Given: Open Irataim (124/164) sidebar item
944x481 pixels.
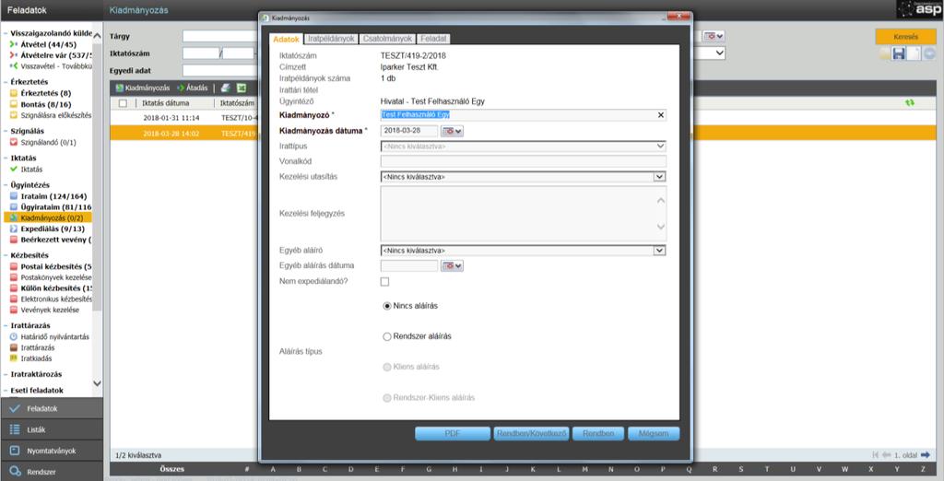Looking at the screenshot, I should [x=48, y=196].
